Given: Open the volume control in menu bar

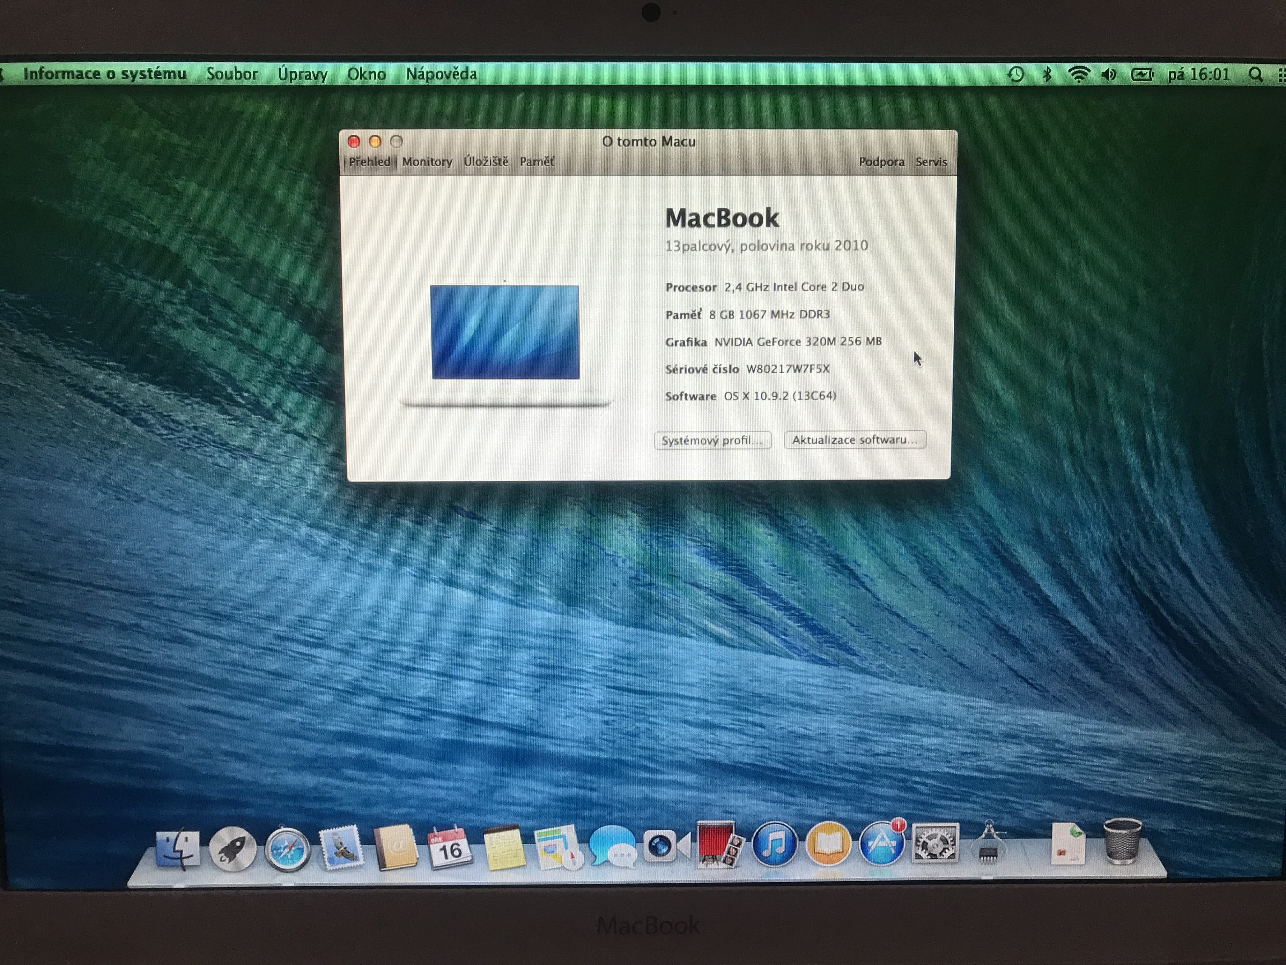Looking at the screenshot, I should (1109, 74).
